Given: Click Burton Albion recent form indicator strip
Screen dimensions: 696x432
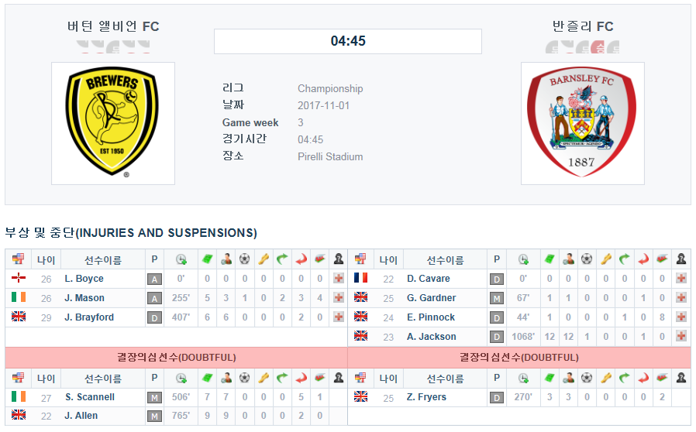Looking at the screenshot, I should tap(112, 46).
